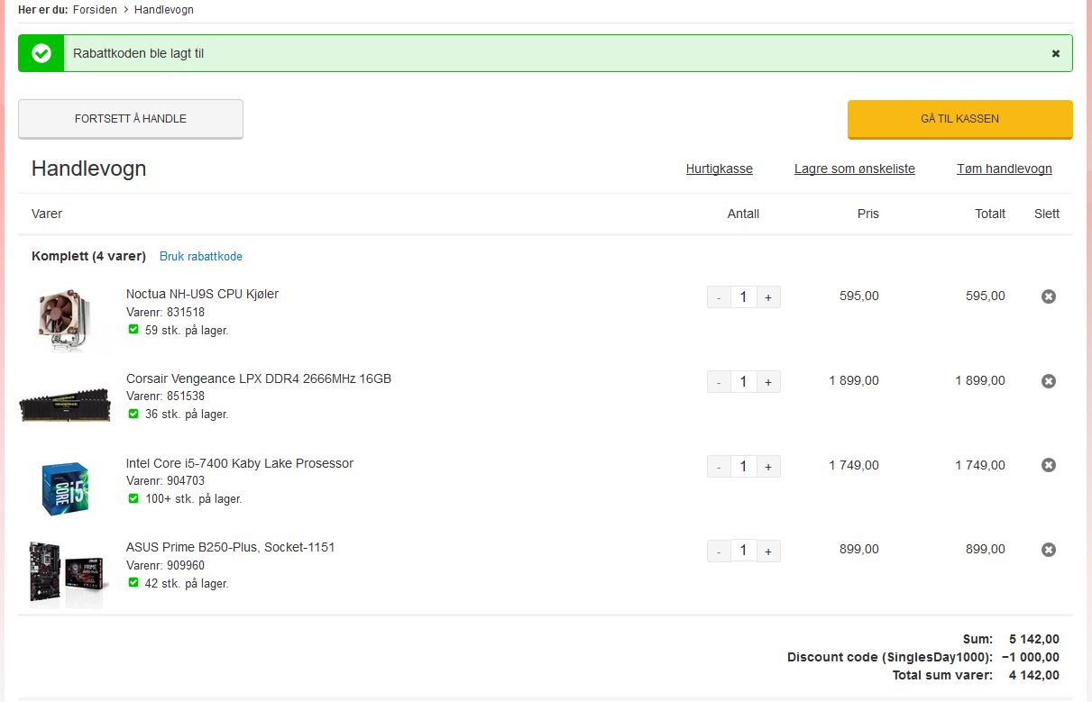Click Tøm handlevogn link

(1005, 169)
